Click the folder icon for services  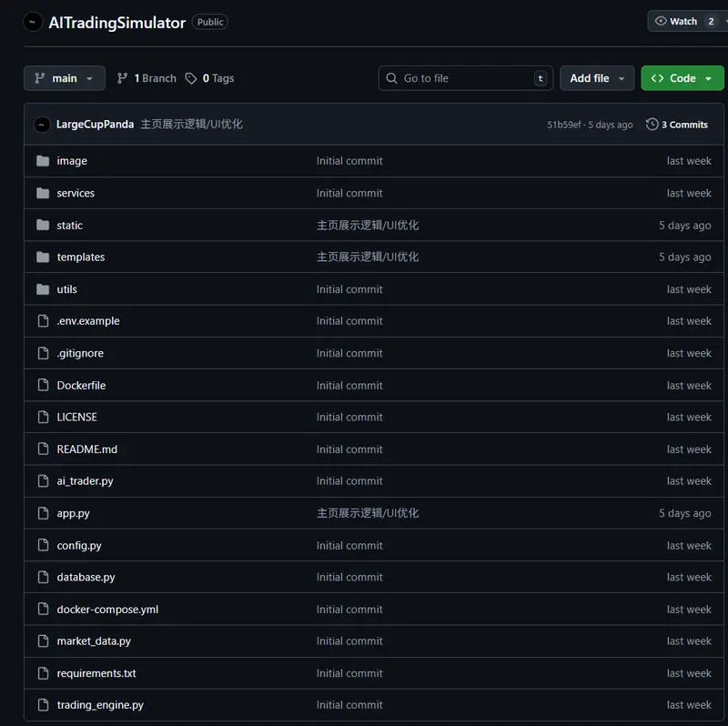tap(42, 193)
